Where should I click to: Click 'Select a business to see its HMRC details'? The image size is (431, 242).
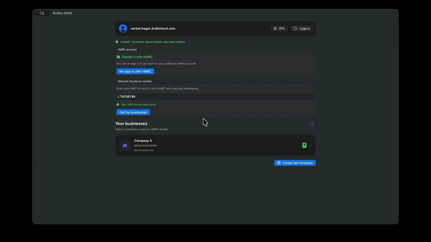[141, 129]
